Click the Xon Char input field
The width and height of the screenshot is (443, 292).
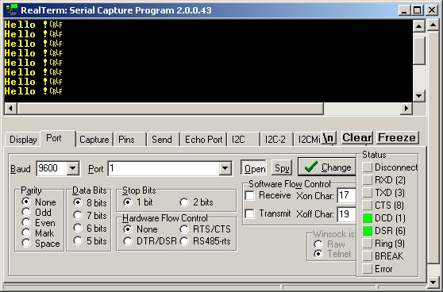tap(347, 195)
